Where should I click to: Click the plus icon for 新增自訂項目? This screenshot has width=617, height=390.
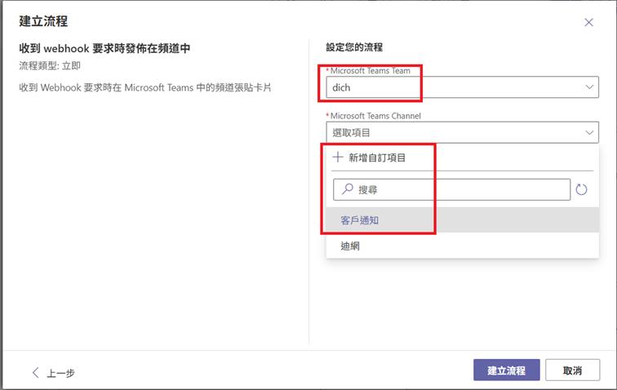pos(338,157)
